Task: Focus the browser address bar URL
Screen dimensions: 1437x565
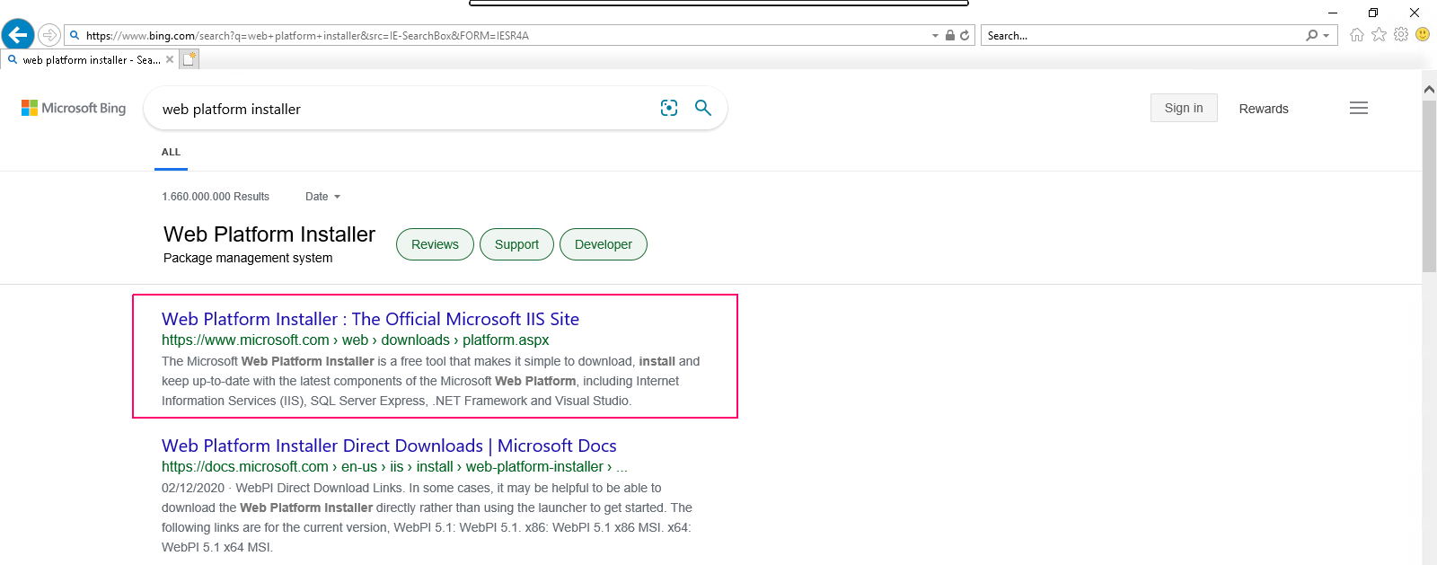Action: click(503, 36)
